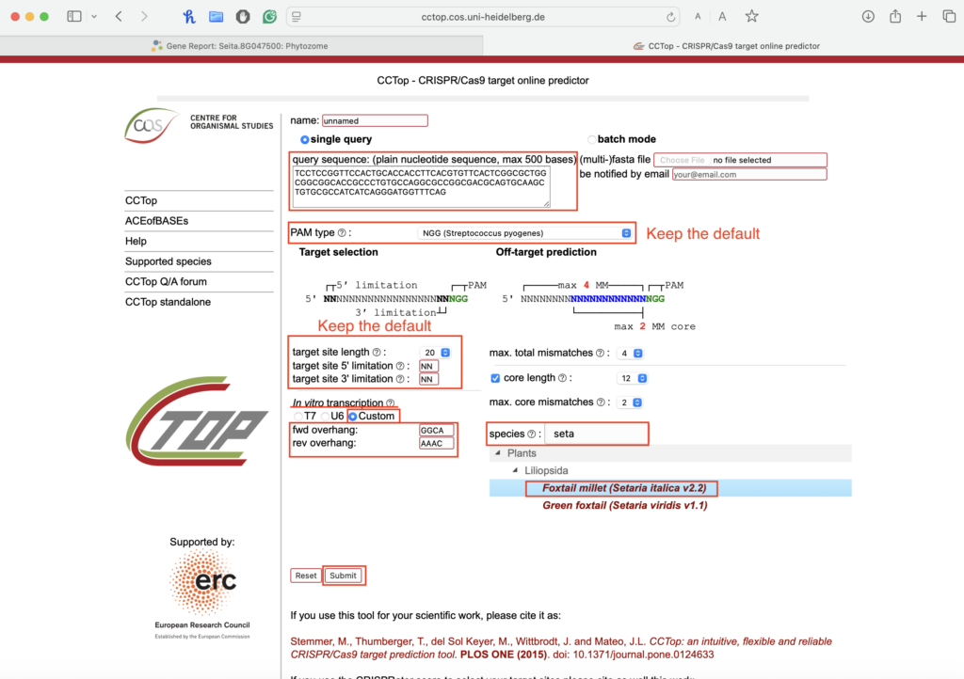The height and width of the screenshot is (679, 964).
Task: Open new tab with plus icon
Action: coord(922,17)
